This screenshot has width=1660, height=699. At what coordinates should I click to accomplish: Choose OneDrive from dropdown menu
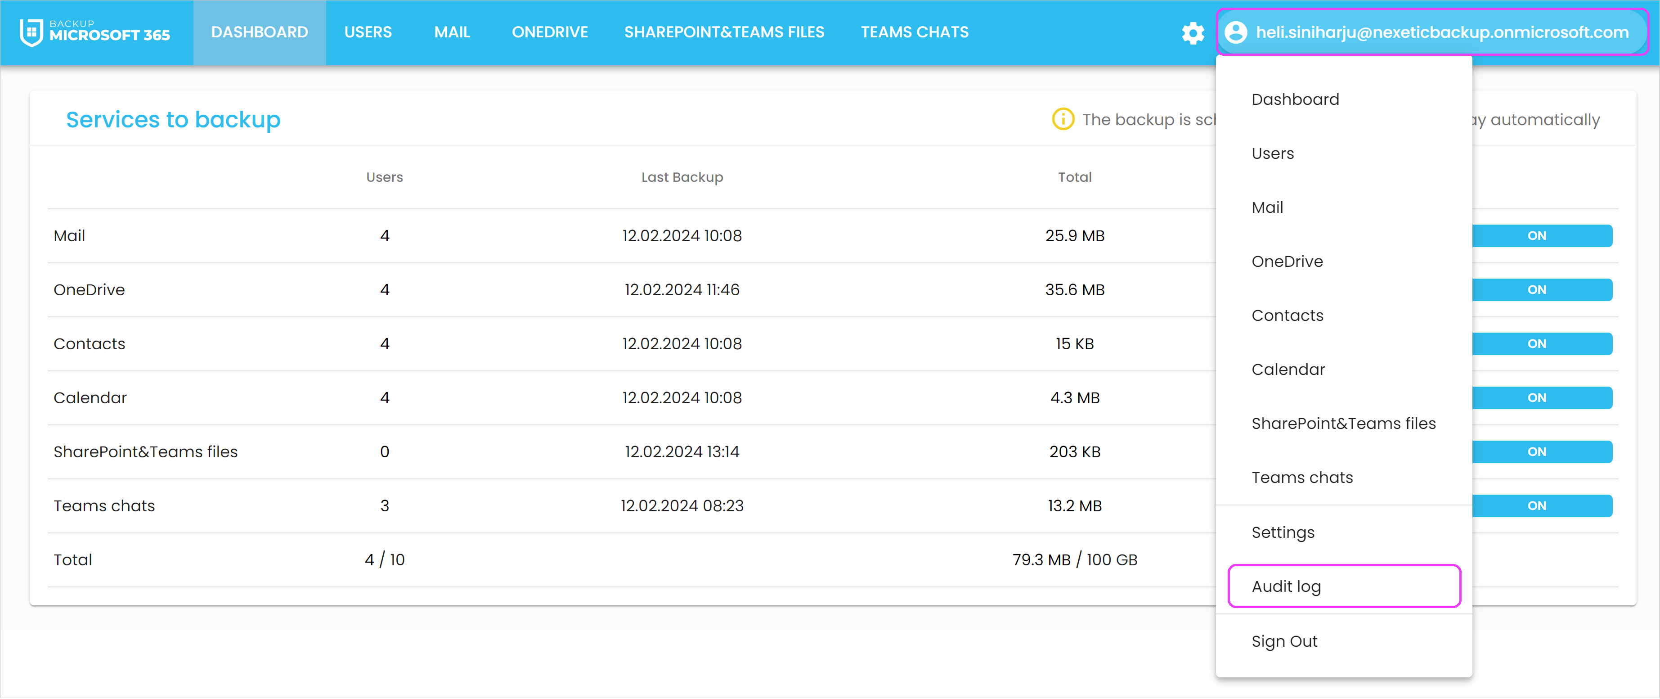pyautogui.click(x=1344, y=262)
